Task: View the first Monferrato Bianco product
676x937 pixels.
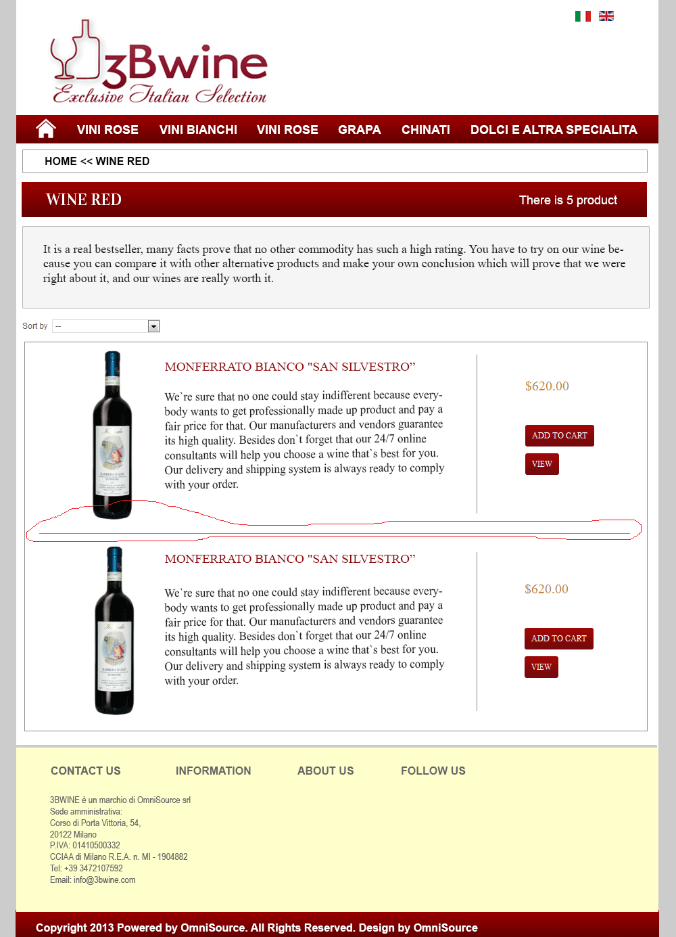Action: pos(542,464)
